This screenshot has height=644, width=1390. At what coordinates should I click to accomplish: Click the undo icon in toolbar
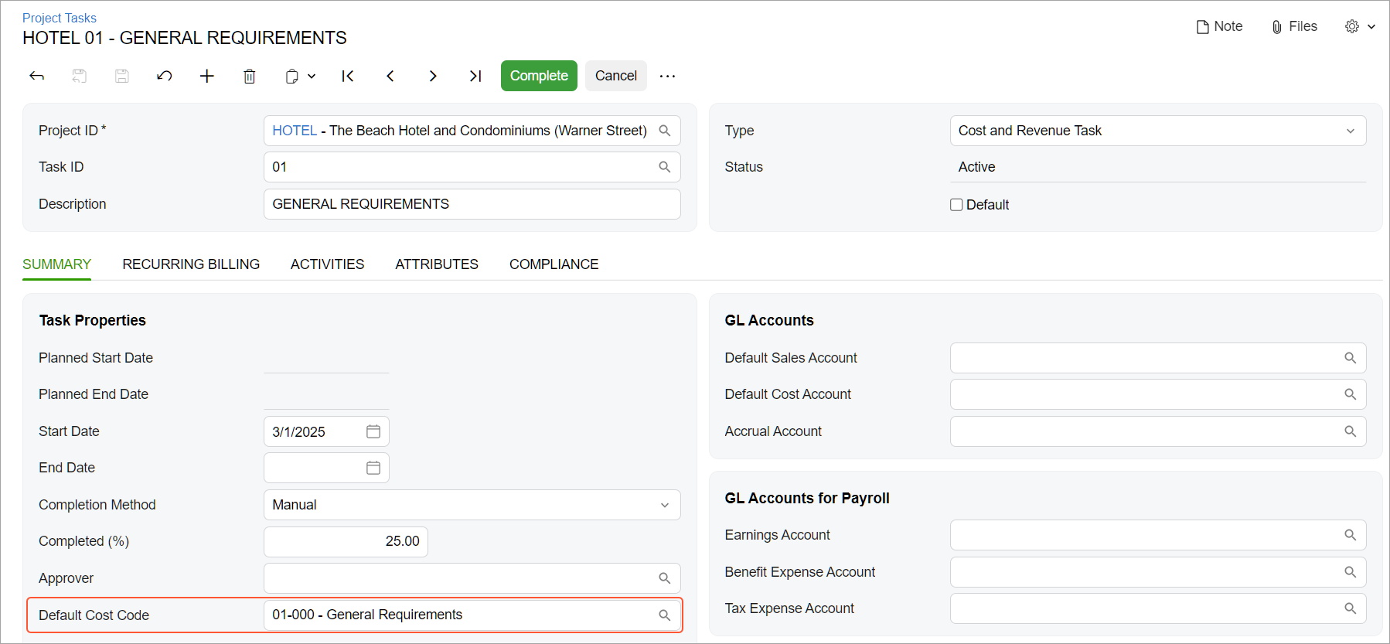pyautogui.click(x=164, y=76)
